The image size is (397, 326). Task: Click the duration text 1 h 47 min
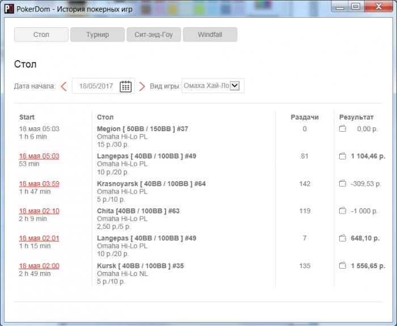click(35, 191)
